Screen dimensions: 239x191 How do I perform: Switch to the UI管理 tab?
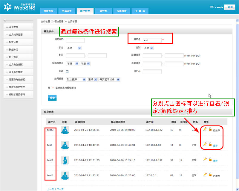point(103,11)
